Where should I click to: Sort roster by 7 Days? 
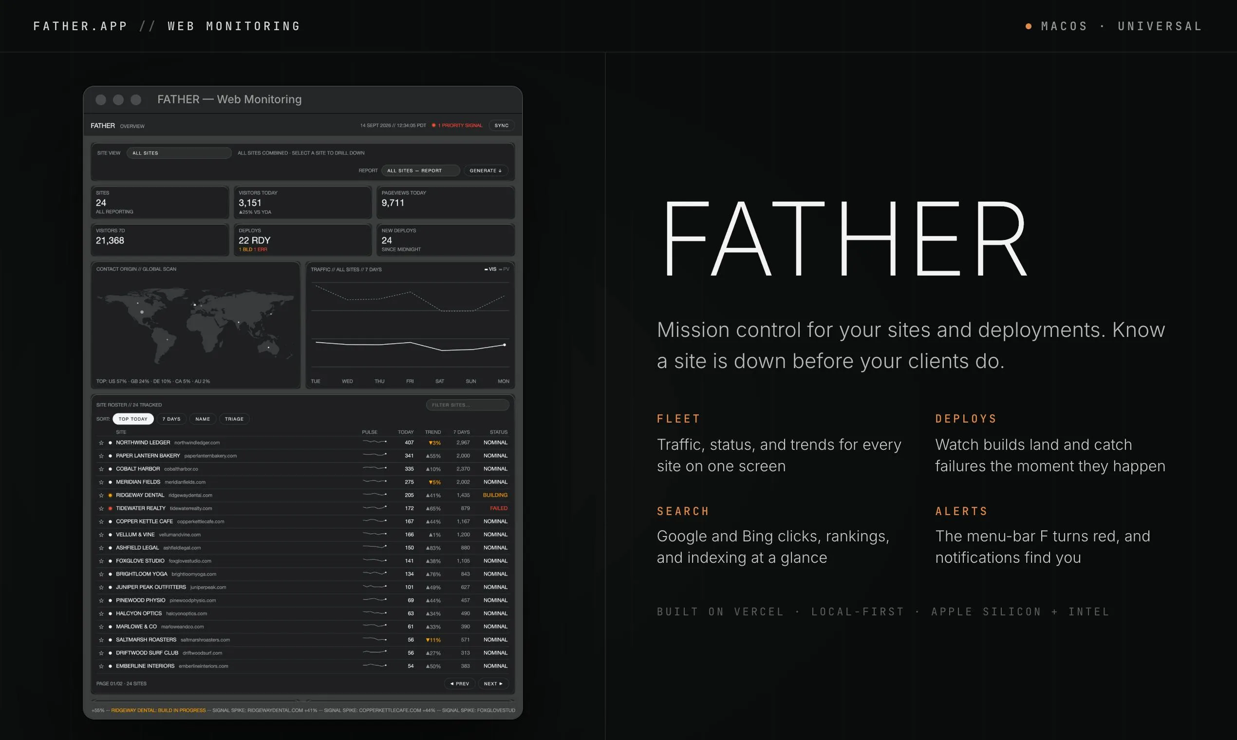pos(171,419)
